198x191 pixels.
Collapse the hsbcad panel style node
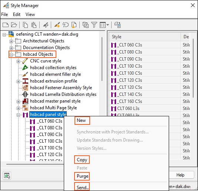point(18,115)
